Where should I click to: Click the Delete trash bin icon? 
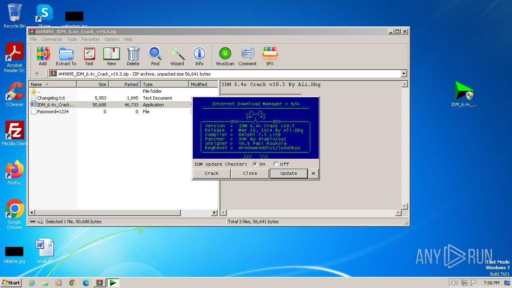click(x=133, y=56)
